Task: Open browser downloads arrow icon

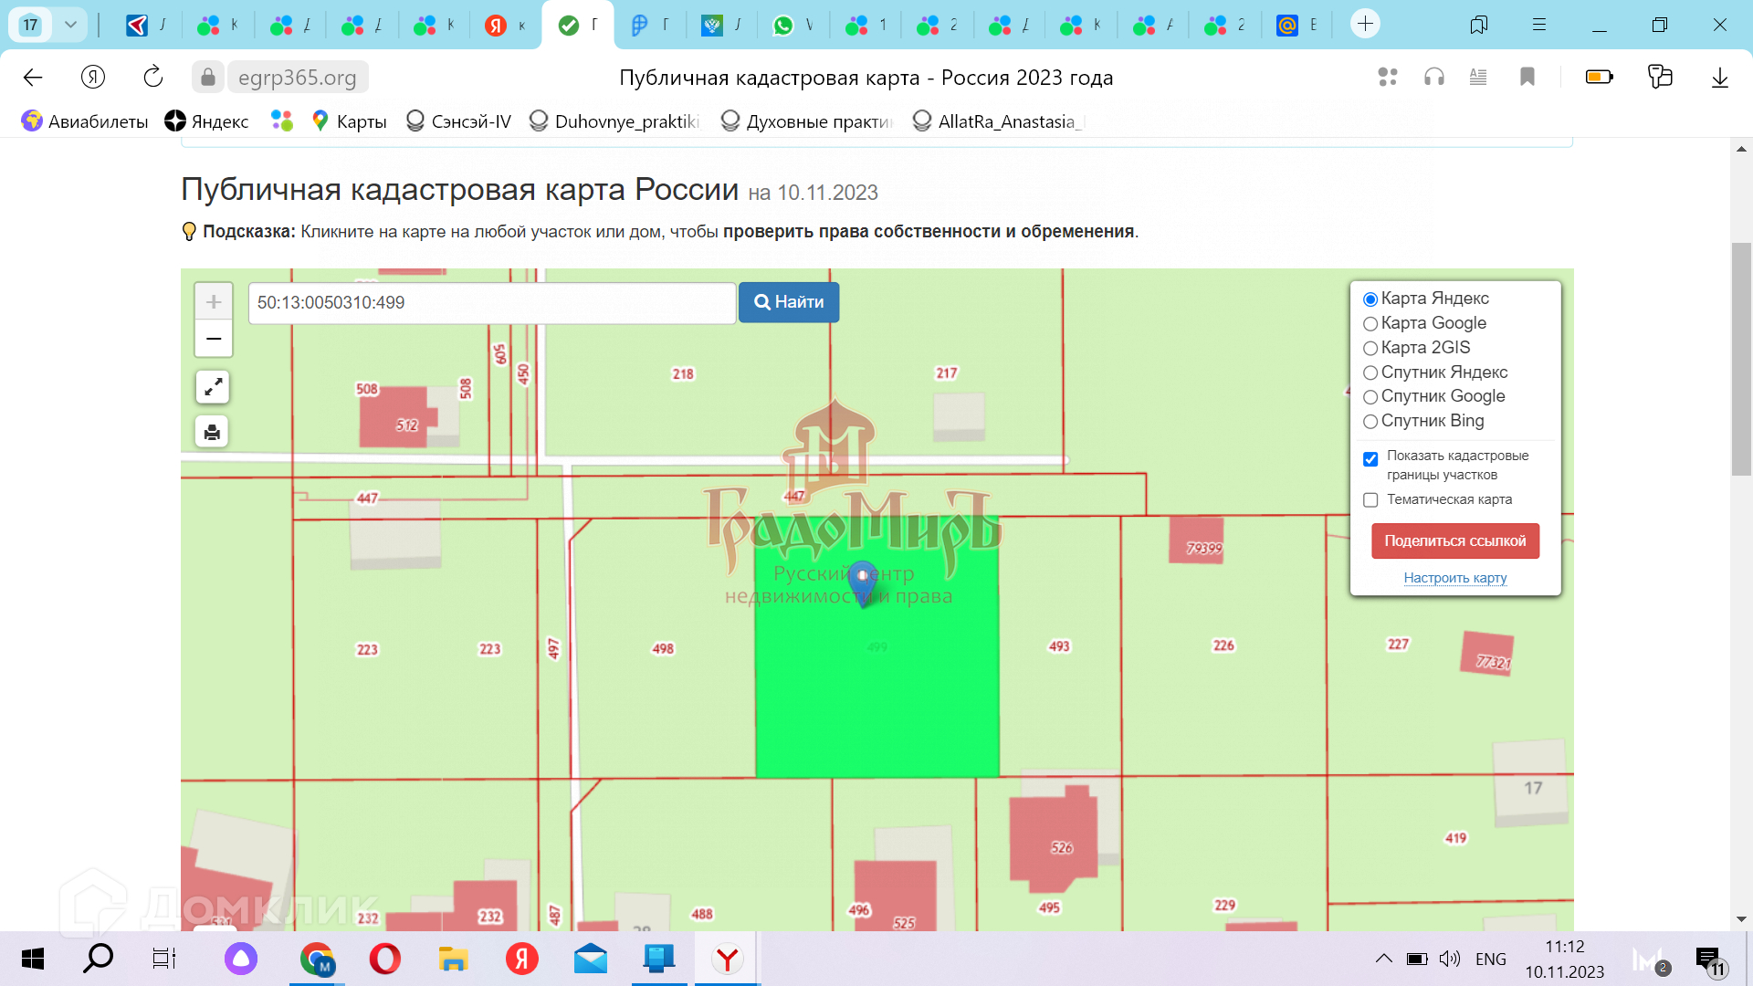Action: pyautogui.click(x=1719, y=78)
